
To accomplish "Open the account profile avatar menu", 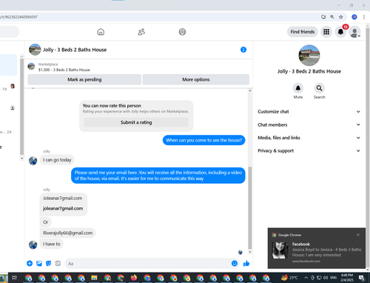I will pos(354,32).
